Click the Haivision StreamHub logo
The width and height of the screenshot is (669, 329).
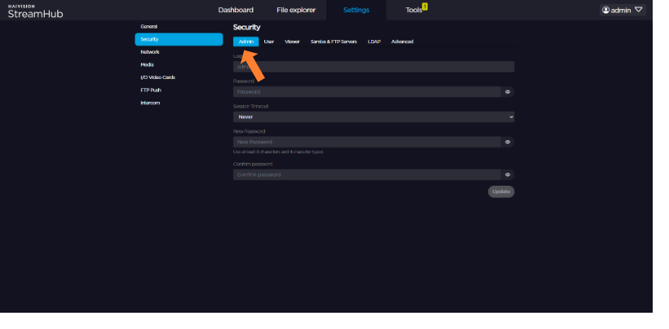click(x=34, y=11)
